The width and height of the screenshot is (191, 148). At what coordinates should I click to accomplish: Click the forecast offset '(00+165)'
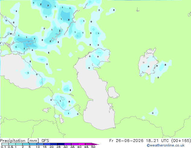pyautogui.click(x=181, y=141)
